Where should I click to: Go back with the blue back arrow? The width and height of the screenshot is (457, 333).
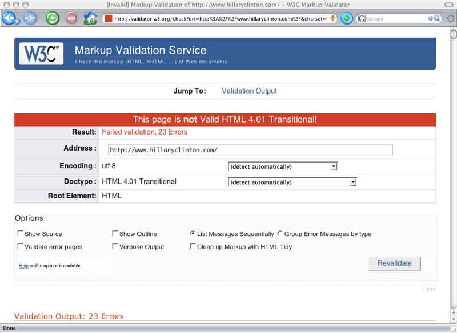coord(10,18)
